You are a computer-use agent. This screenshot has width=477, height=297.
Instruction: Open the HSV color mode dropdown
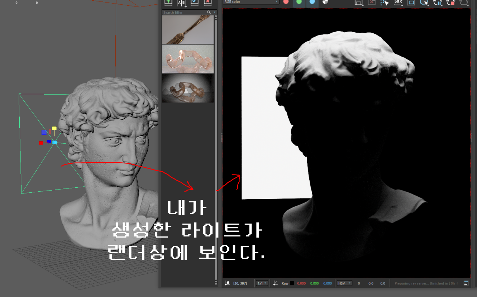[344, 283]
